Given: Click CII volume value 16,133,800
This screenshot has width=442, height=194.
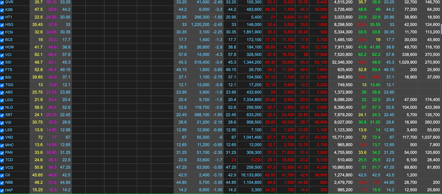Looking at the screenshot, I should [x=250, y=175].
